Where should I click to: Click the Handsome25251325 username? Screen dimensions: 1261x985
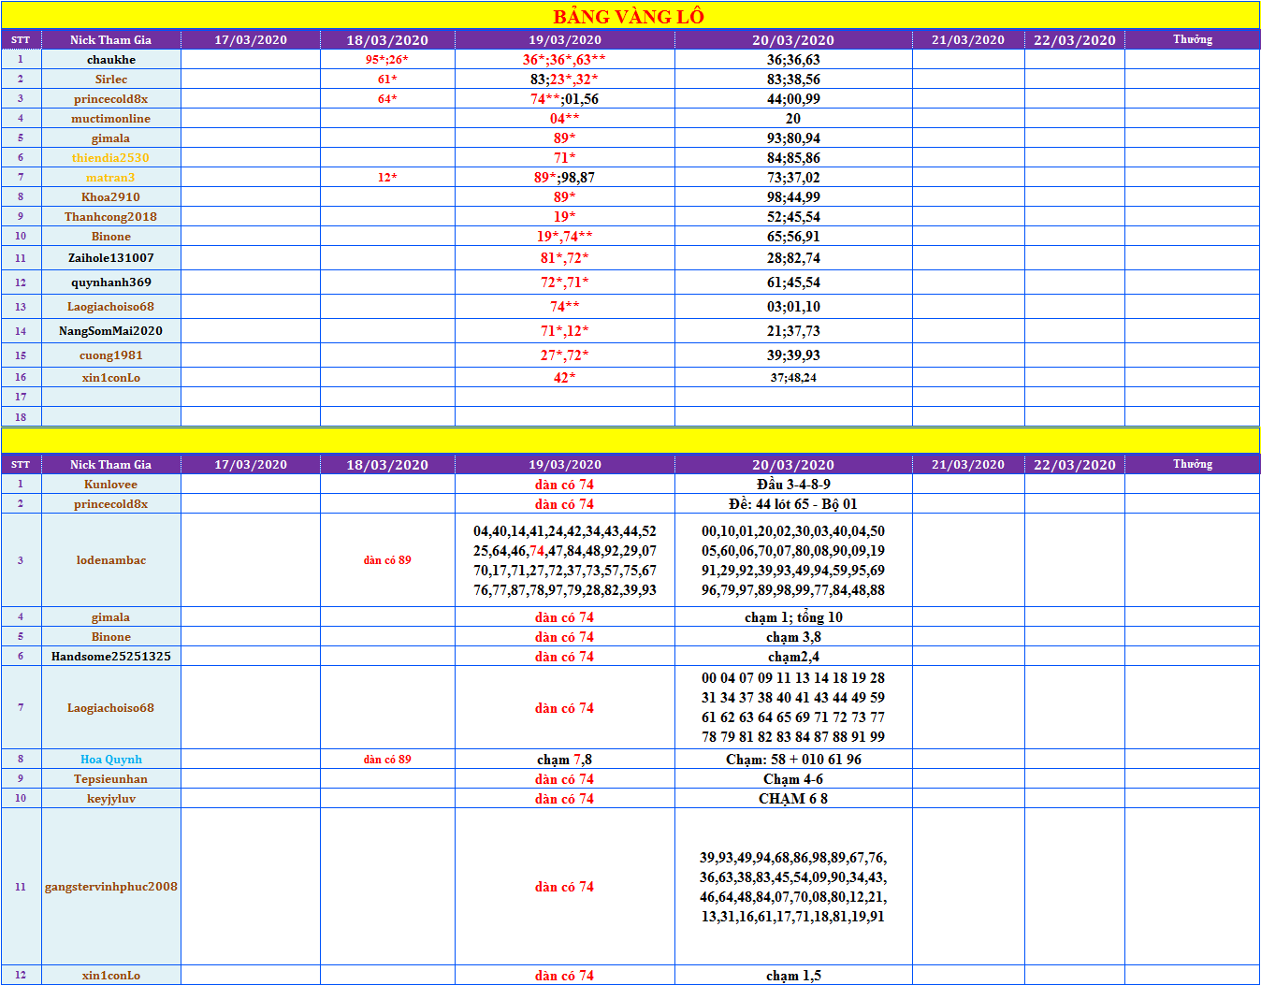click(x=111, y=657)
